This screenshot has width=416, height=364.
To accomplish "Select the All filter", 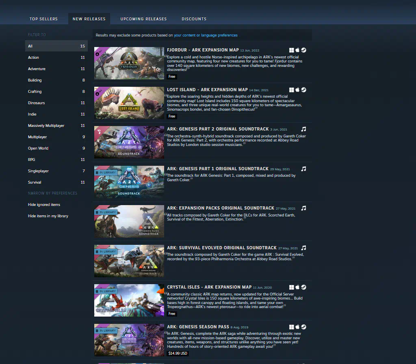I will [56, 46].
